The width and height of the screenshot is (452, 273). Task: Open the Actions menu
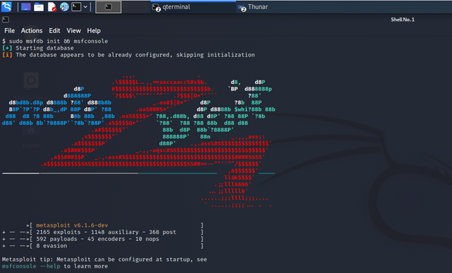[31, 31]
